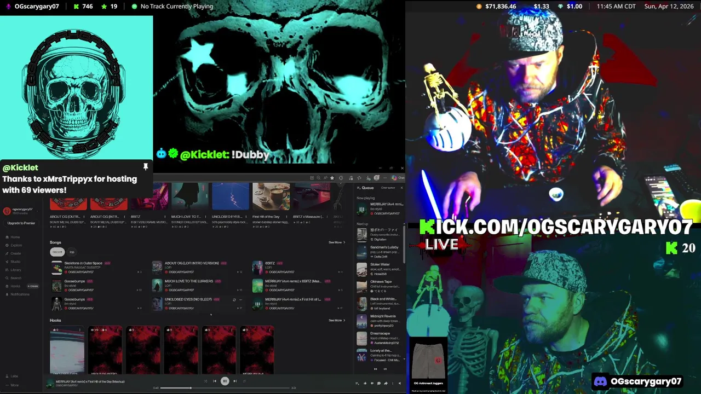This screenshot has height=394, width=701.
Task: Seek within the playback progress bar
Action: point(225,388)
